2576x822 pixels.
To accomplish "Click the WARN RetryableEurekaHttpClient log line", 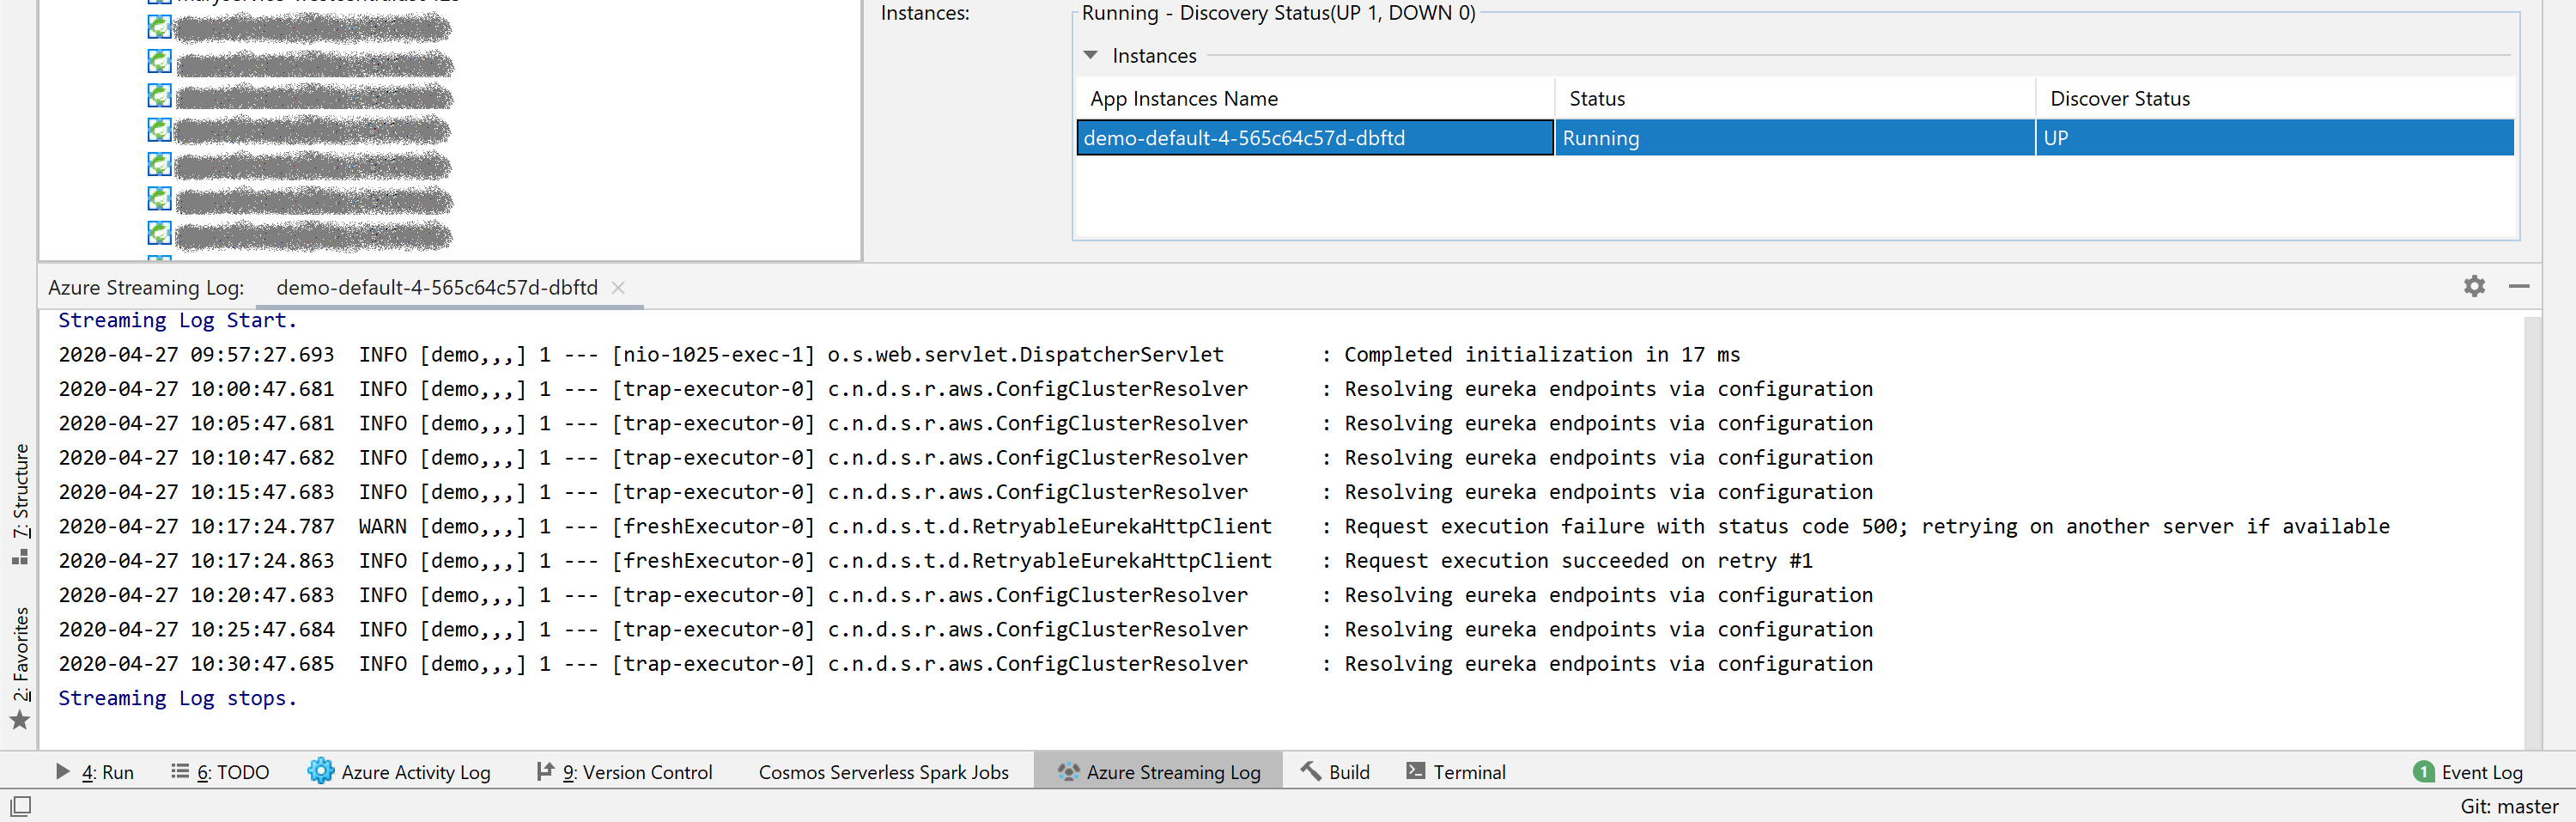I will (x=1224, y=527).
